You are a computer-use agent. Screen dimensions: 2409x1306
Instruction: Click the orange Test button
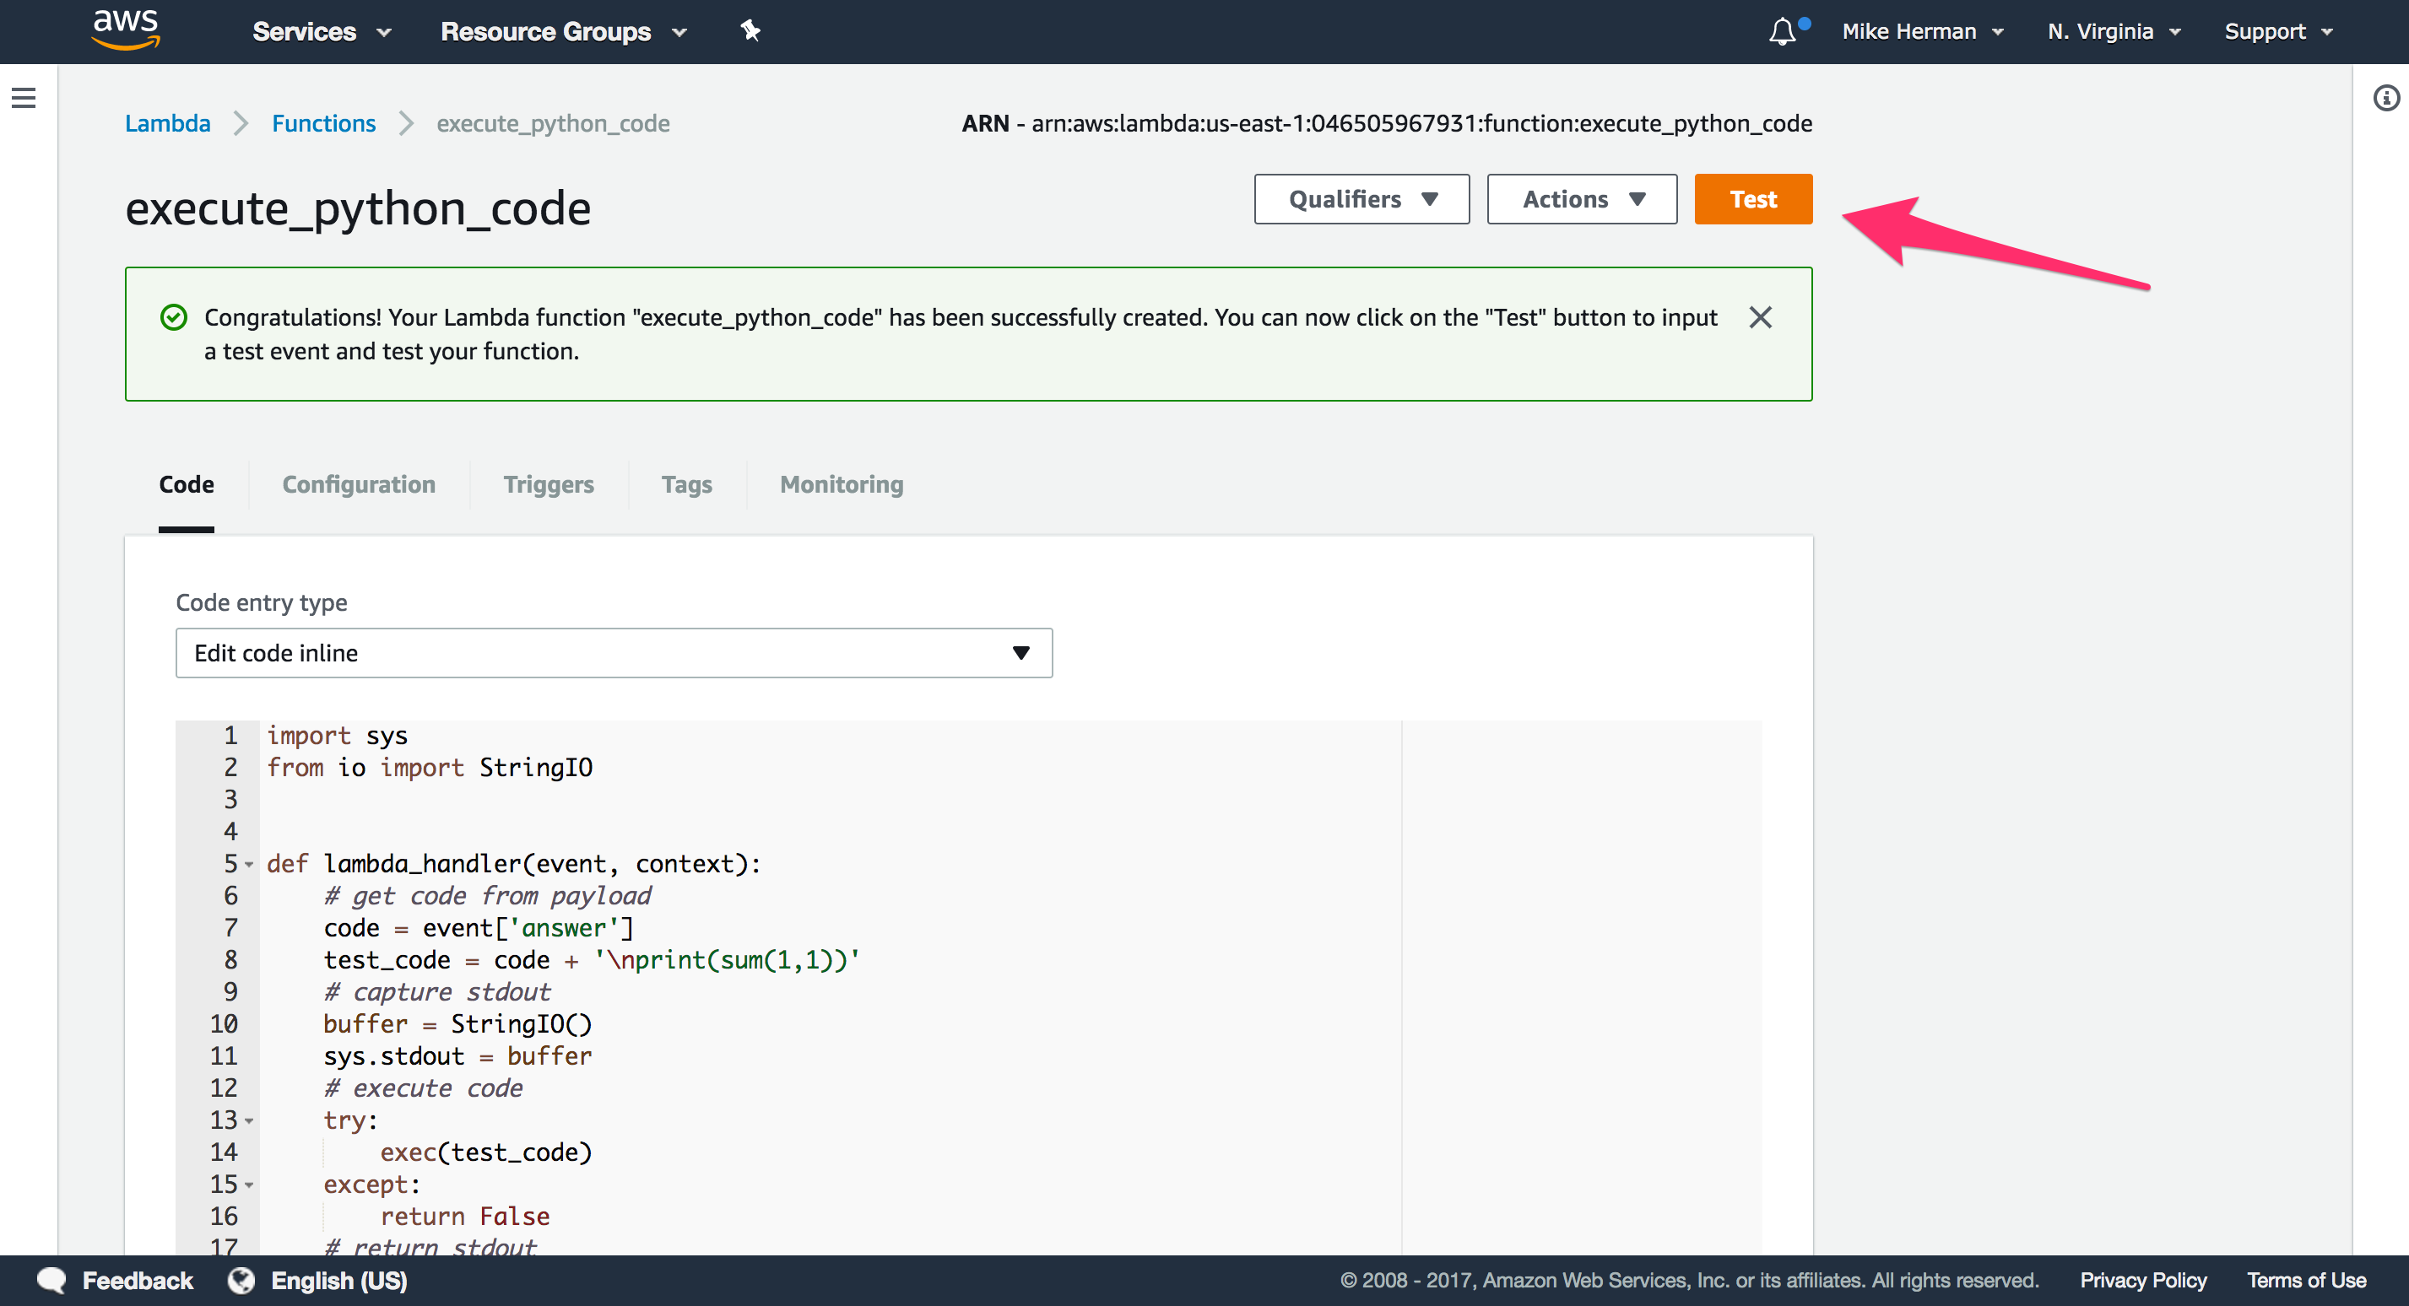click(x=1754, y=199)
